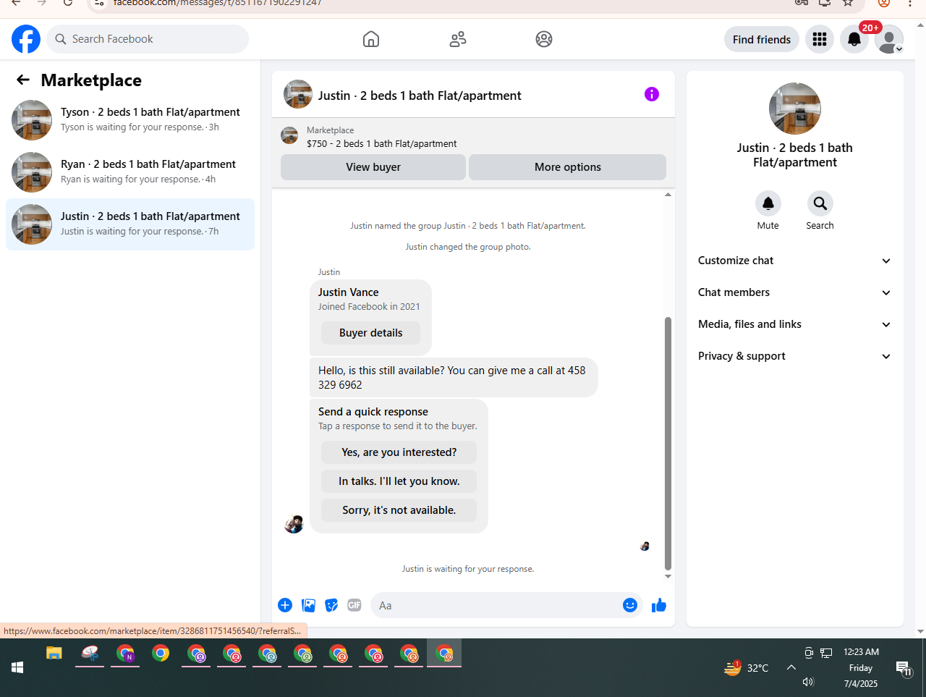The height and width of the screenshot is (697, 926).
Task: Show hidden system tray icons chevron
Action: coord(791,667)
